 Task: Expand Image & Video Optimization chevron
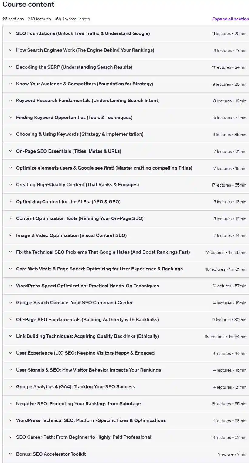coord(11,235)
